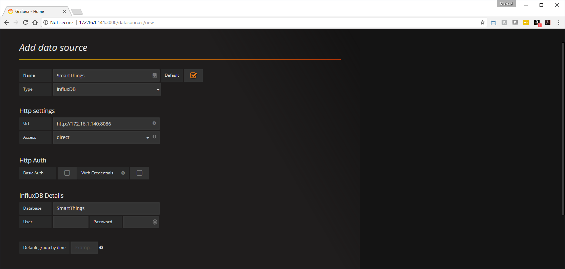Open the Type dropdown showing InfluxDB
This screenshot has width=565, height=269.
point(107,89)
